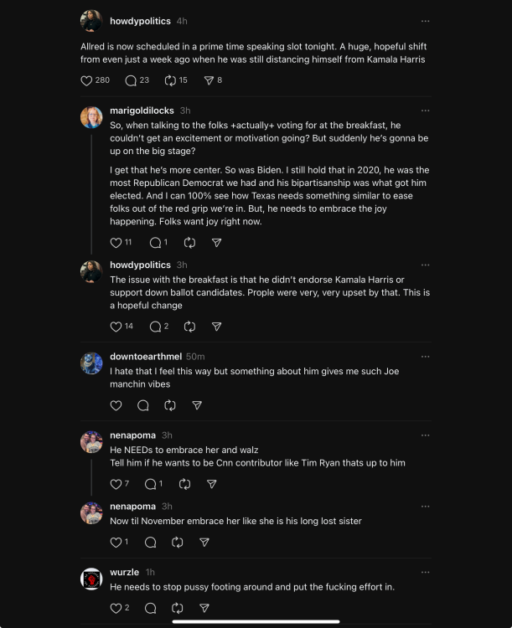Like marigoldilocks' reply
Screen dimensions: 512x628
(x=116, y=243)
